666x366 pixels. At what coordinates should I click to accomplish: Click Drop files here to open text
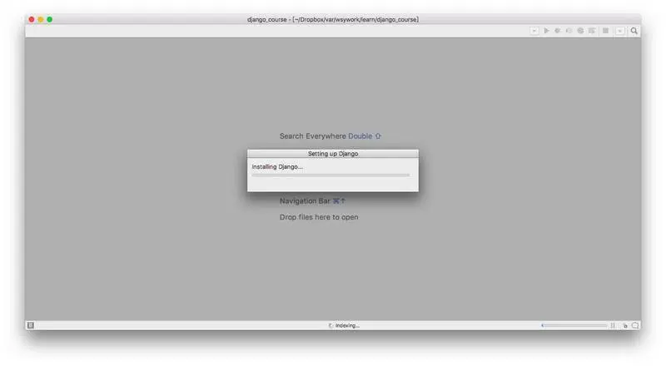click(319, 217)
